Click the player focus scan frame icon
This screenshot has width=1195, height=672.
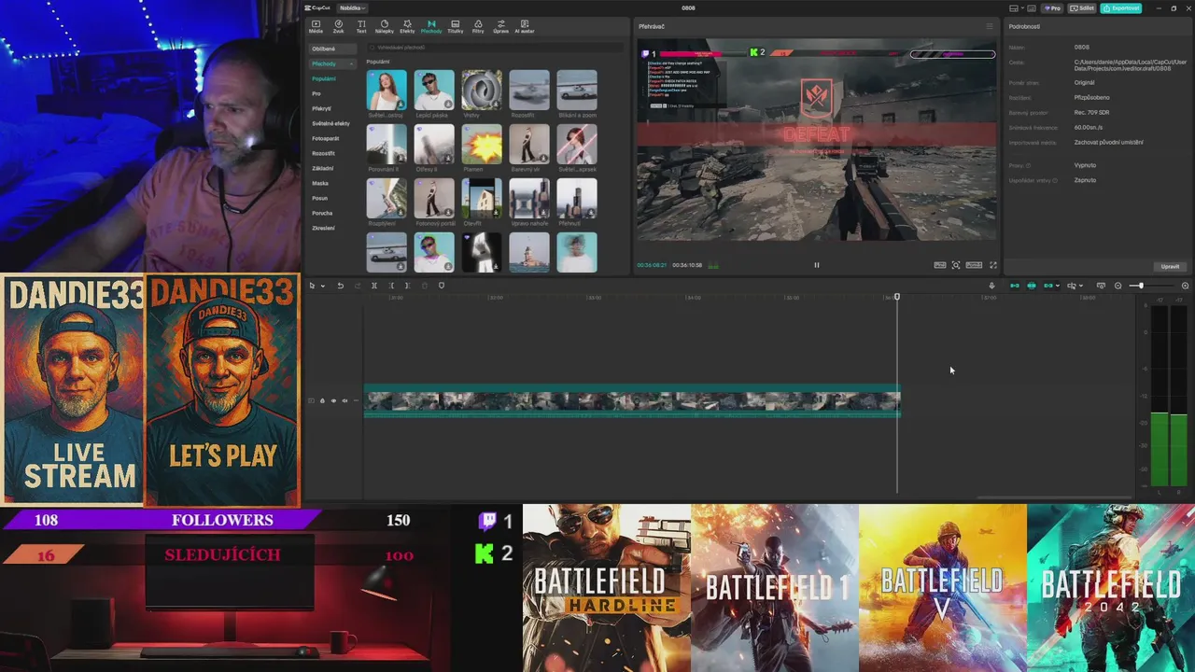coord(956,265)
